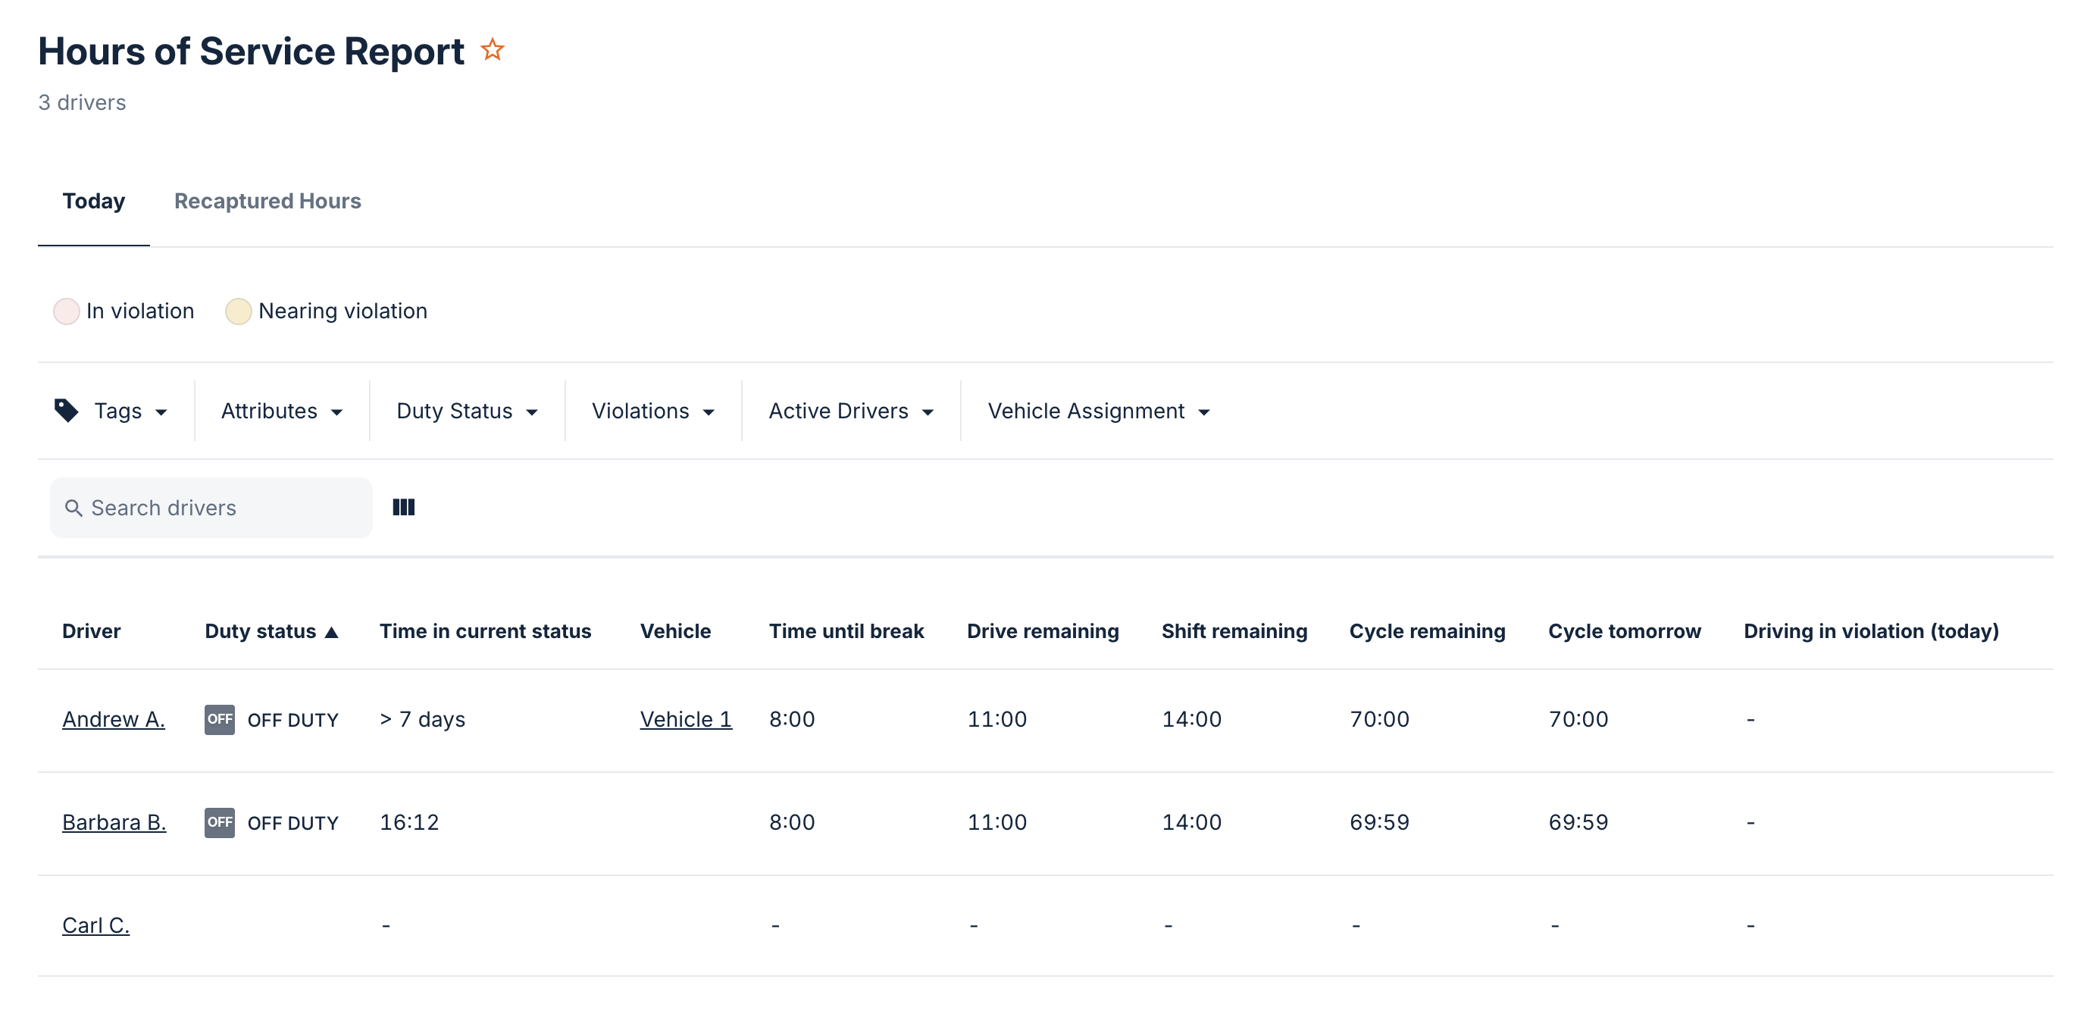Sort by the Cycle remaining column header

[1426, 631]
